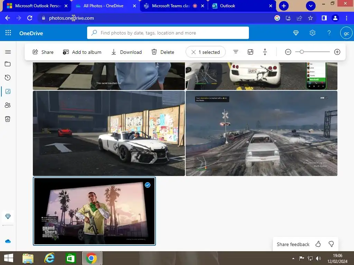This screenshot has height=265, width=354.
Task: Open the Windows Start button
Action: pos(9,258)
